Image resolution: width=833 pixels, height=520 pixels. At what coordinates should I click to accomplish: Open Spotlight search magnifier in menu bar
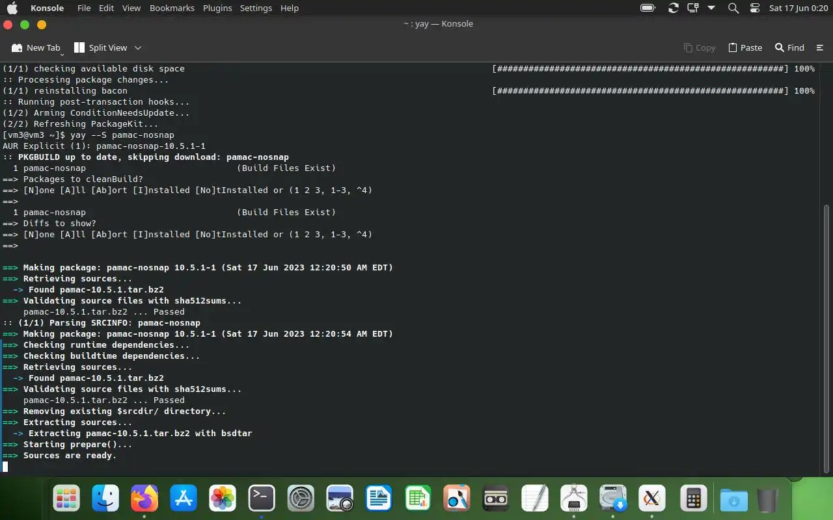click(x=733, y=8)
